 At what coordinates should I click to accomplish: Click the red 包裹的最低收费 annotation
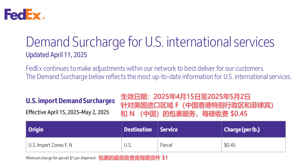click(133, 158)
